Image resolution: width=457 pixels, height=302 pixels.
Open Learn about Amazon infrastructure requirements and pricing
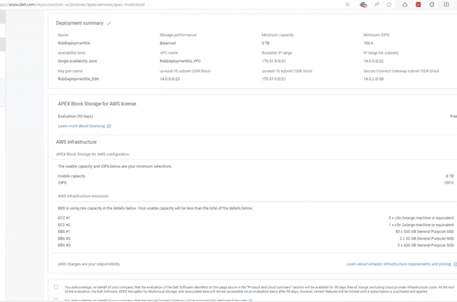tap(399, 264)
